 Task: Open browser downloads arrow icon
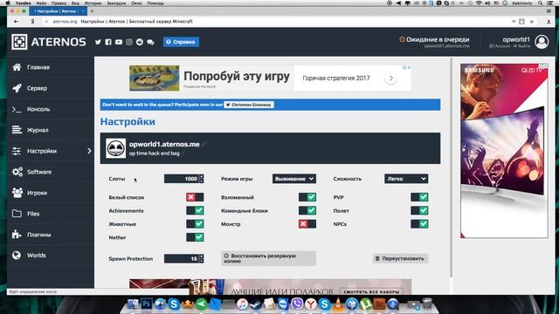click(549, 21)
